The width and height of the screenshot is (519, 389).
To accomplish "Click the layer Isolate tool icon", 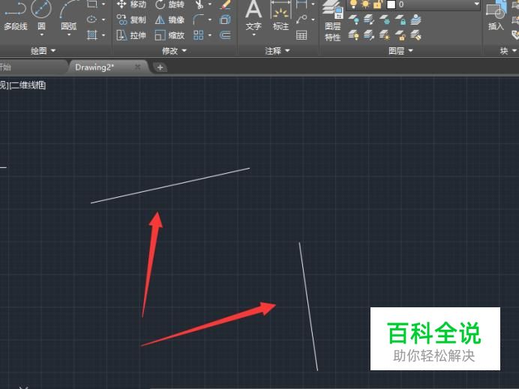I will [x=369, y=19].
